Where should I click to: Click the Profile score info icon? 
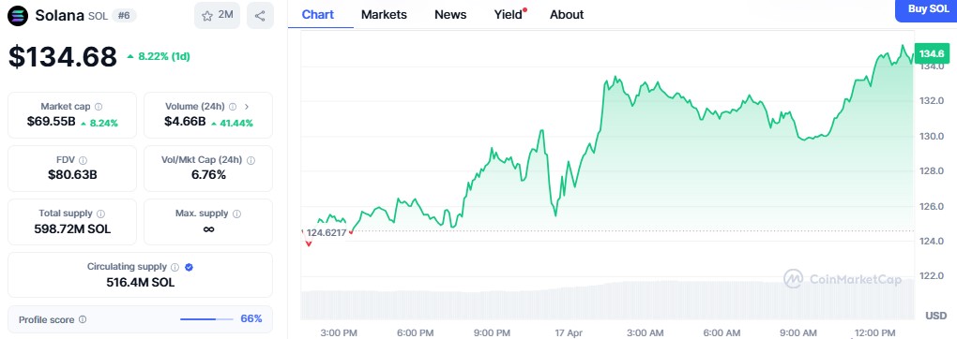(x=83, y=319)
